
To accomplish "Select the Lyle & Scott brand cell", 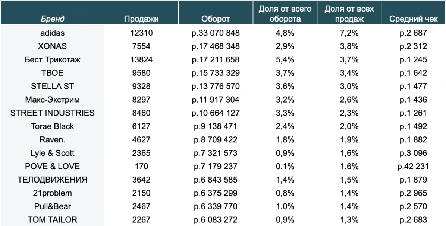I will click(x=52, y=153).
